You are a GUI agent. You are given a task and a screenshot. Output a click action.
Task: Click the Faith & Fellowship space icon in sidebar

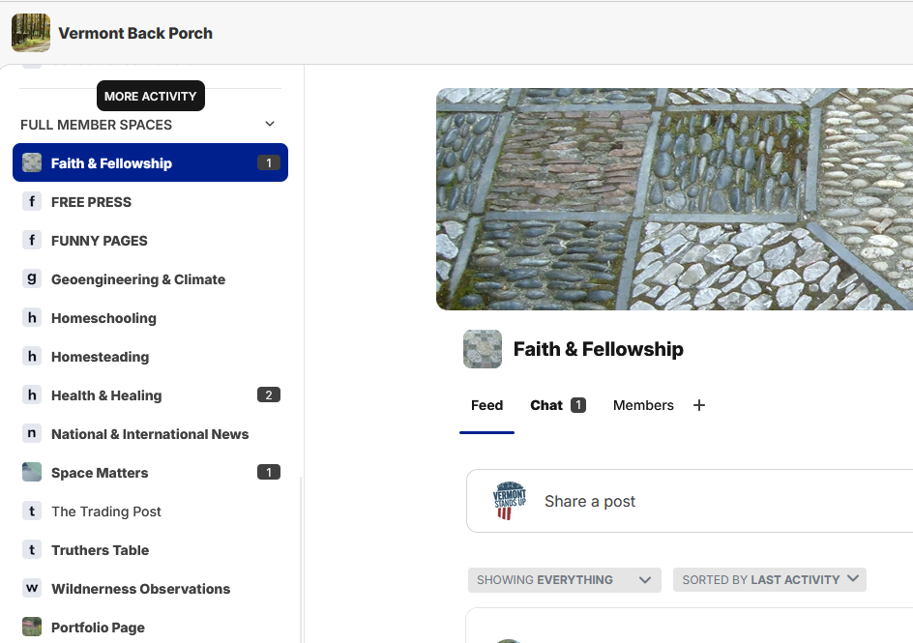coord(32,162)
